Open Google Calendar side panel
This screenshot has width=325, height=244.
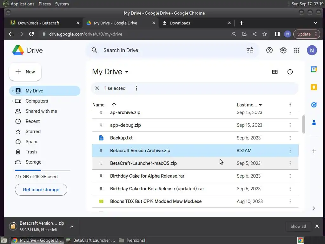point(314,69)
